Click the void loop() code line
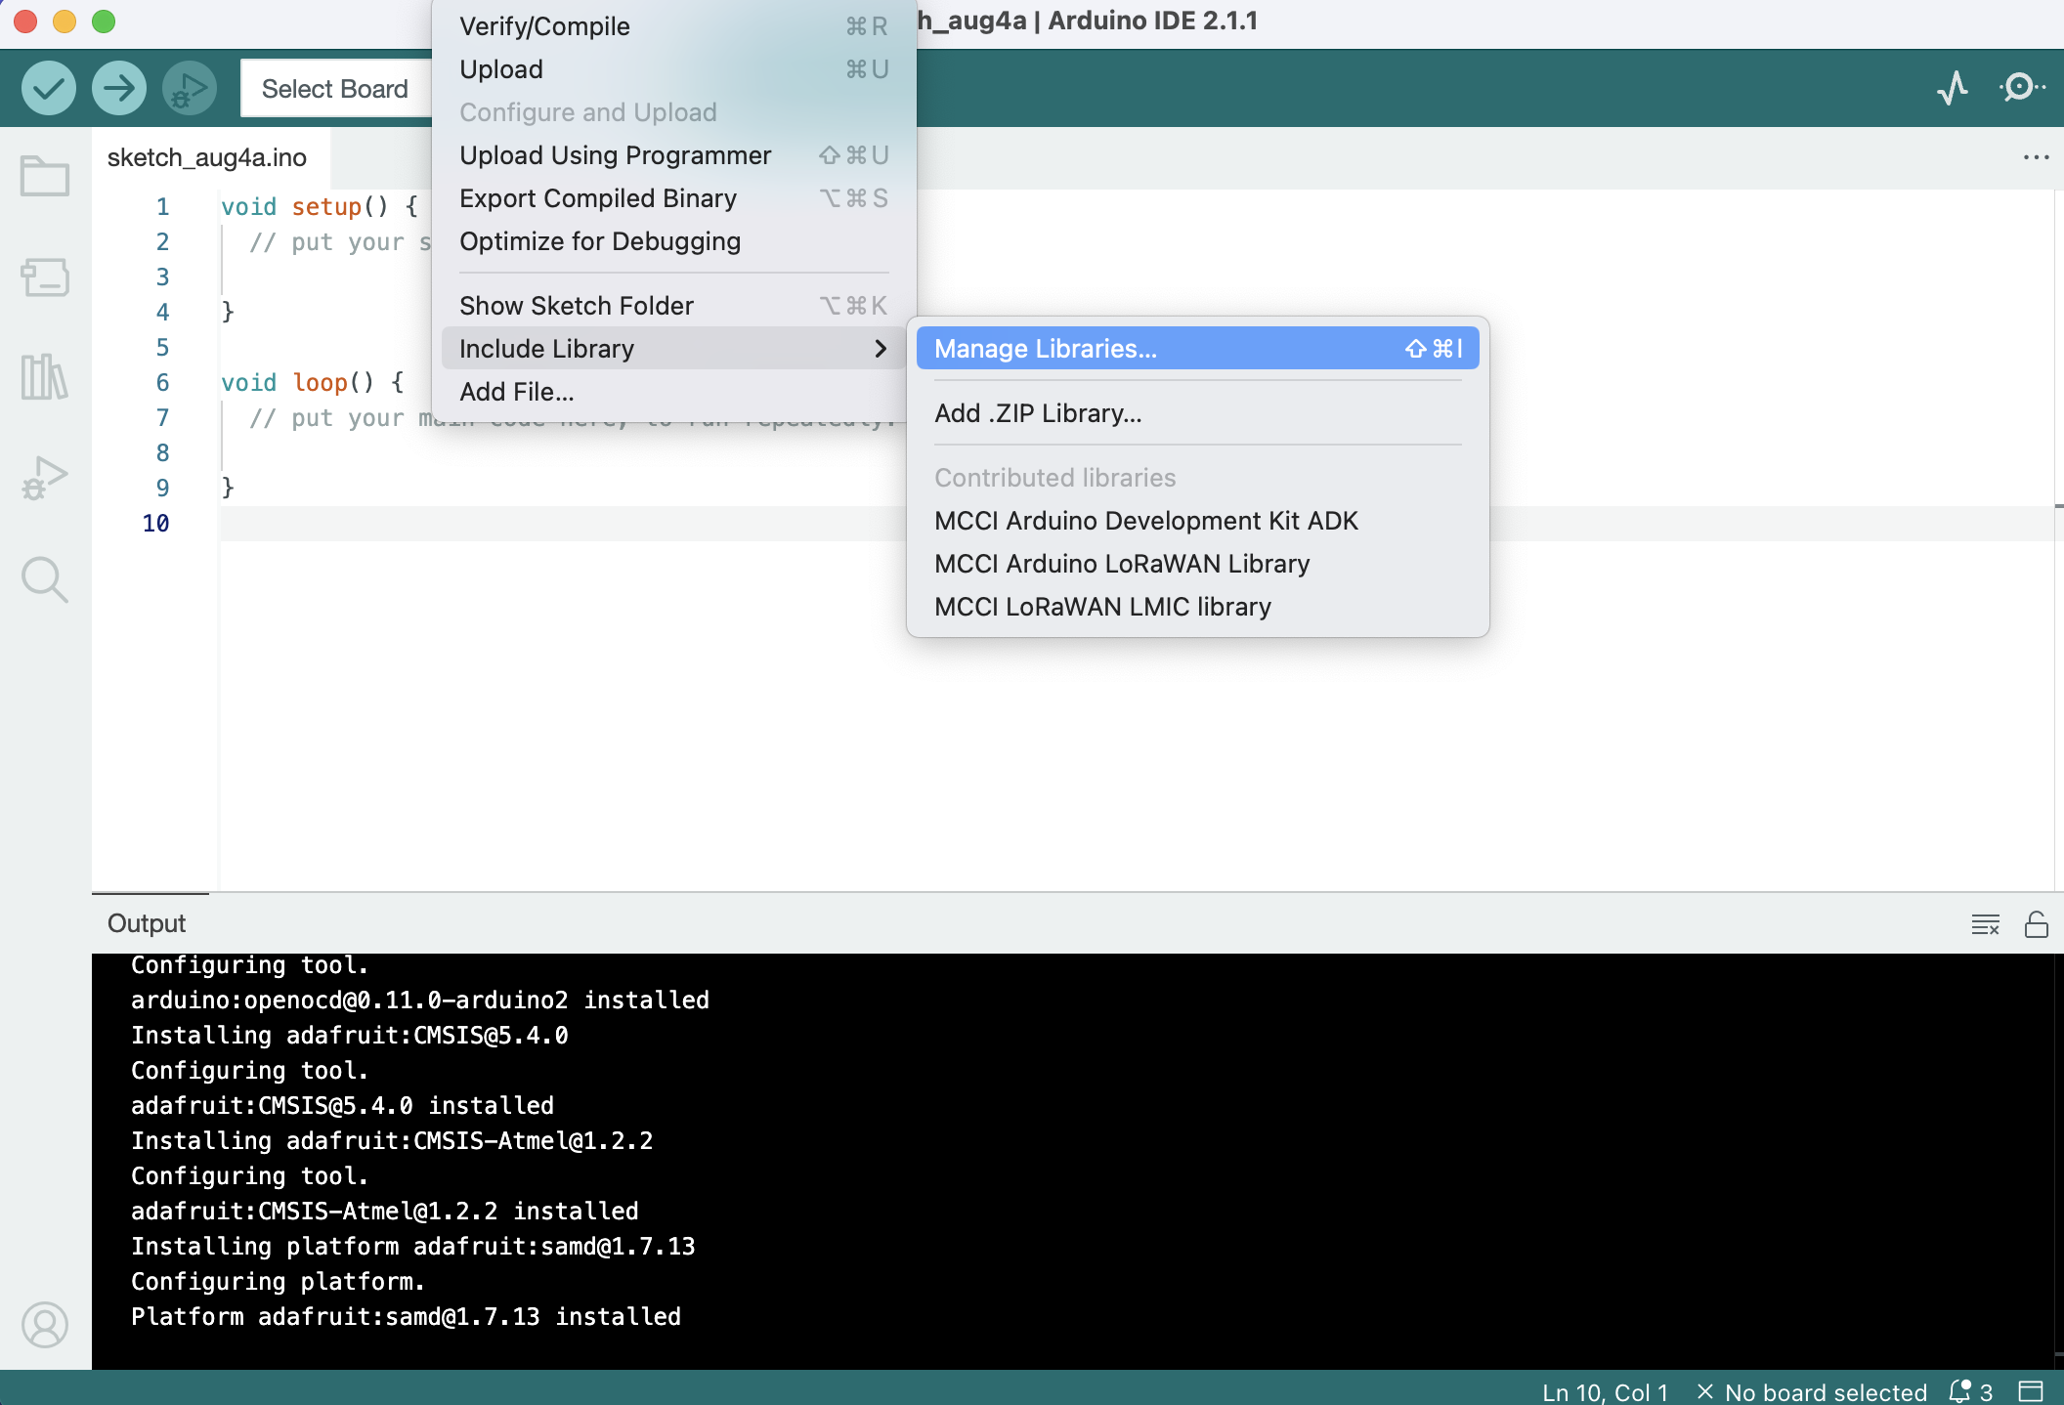 click(x=313, y=383)
